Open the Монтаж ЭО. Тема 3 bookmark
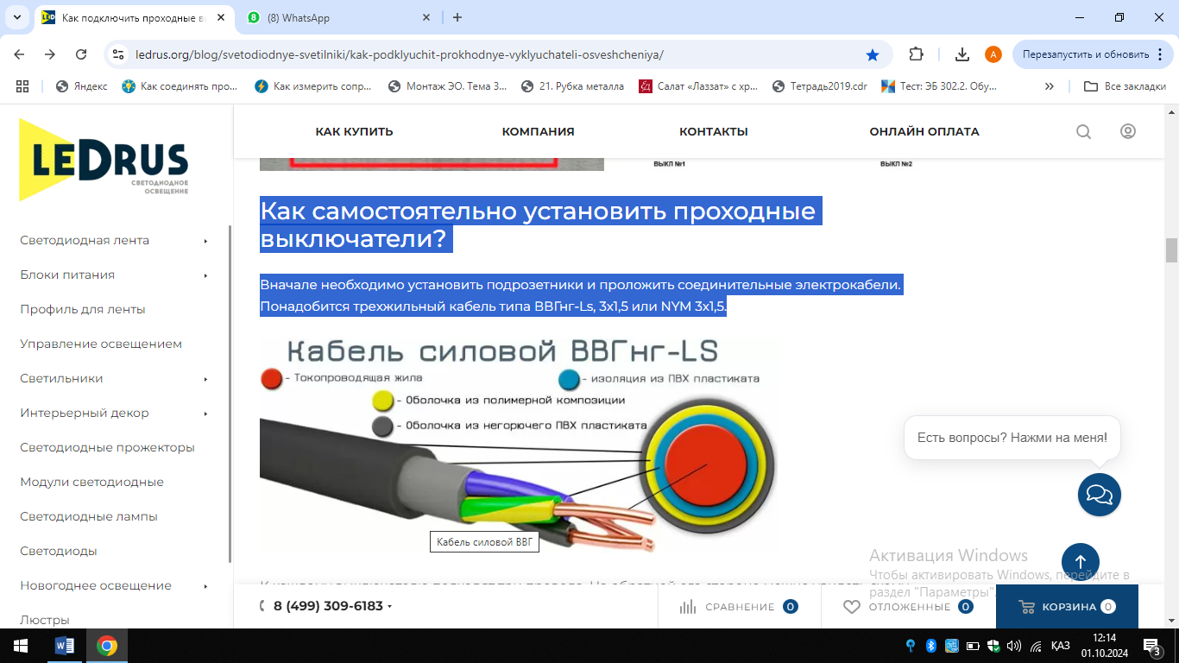Image resolution: width=1179 pixels, height=663 pixels. point(448,86)
